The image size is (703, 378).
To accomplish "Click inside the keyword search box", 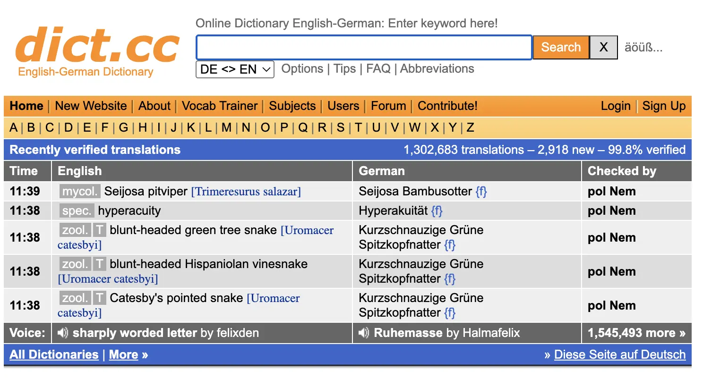I will pos(364,47).
